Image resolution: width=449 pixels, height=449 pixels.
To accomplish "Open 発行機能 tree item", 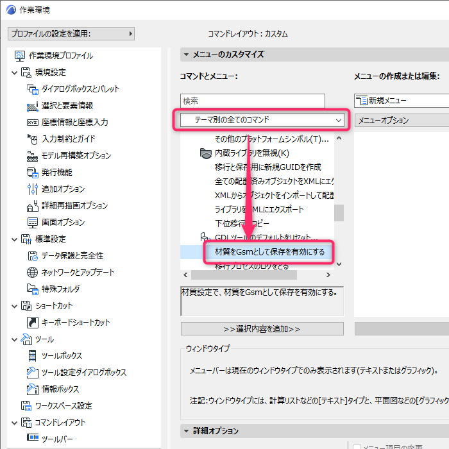I will pos(57,173).
